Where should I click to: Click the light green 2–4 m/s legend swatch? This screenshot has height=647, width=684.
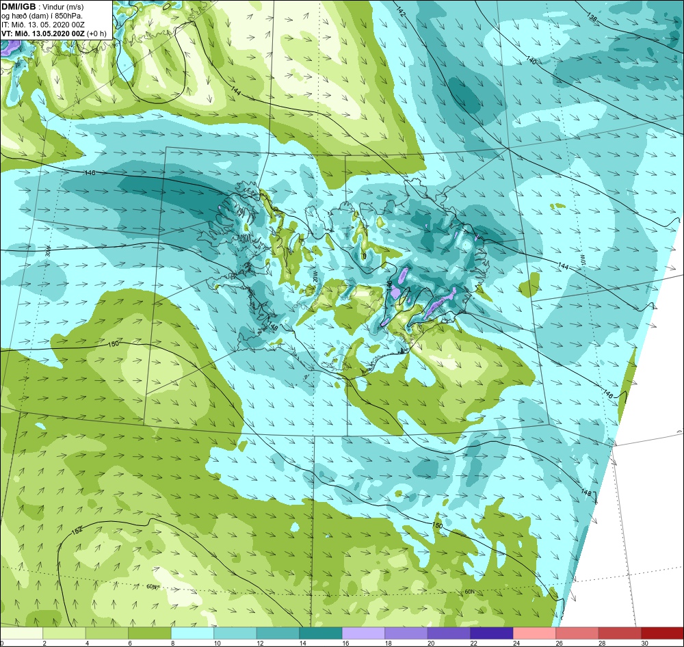tap(64, 633)
